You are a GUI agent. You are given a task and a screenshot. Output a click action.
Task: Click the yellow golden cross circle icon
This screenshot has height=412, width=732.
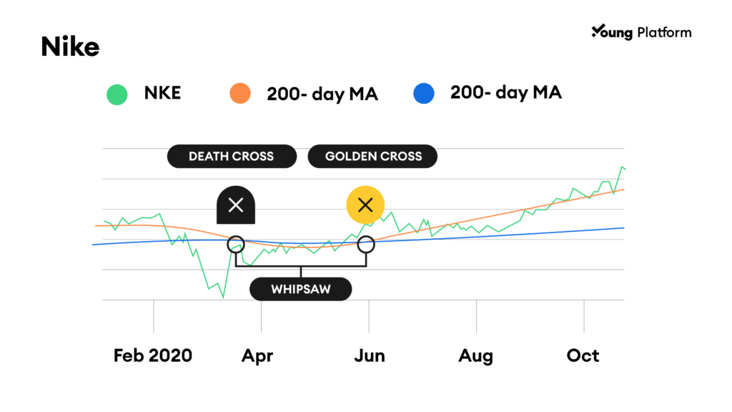(x=365, y=205)
